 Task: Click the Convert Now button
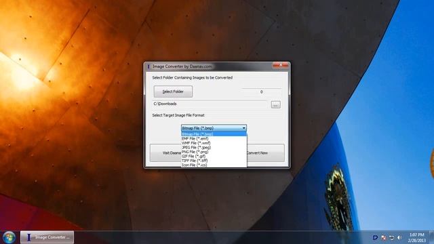(x=265, y=152)
